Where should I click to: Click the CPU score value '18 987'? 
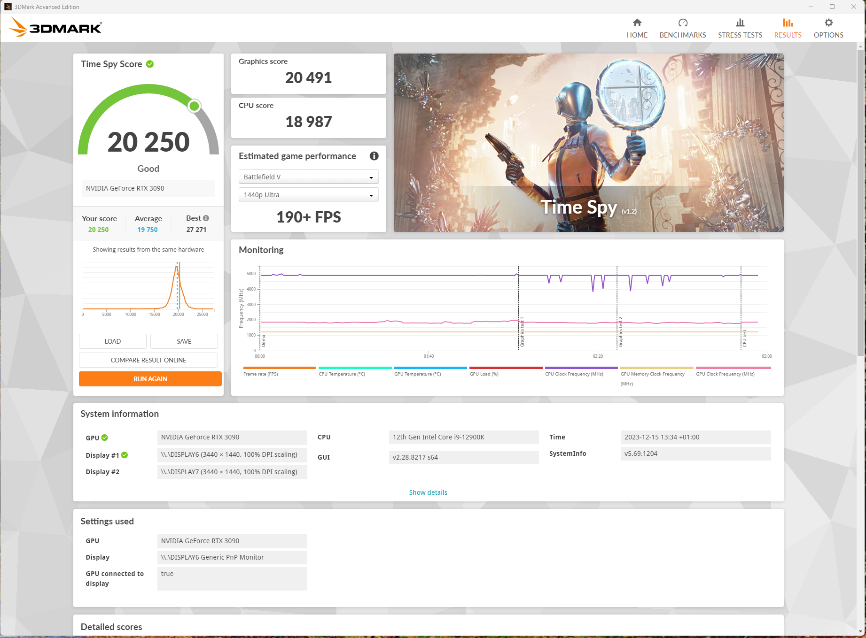tap(309, 122)
